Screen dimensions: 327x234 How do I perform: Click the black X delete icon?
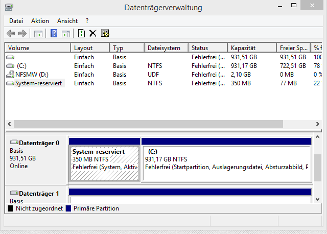[x=93, y=33]
